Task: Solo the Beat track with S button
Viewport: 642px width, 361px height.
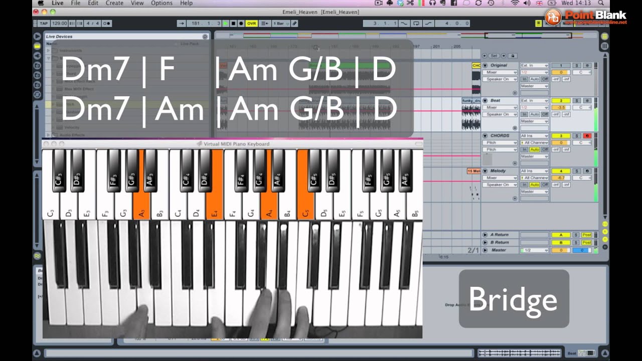Action: coord(577,100)
